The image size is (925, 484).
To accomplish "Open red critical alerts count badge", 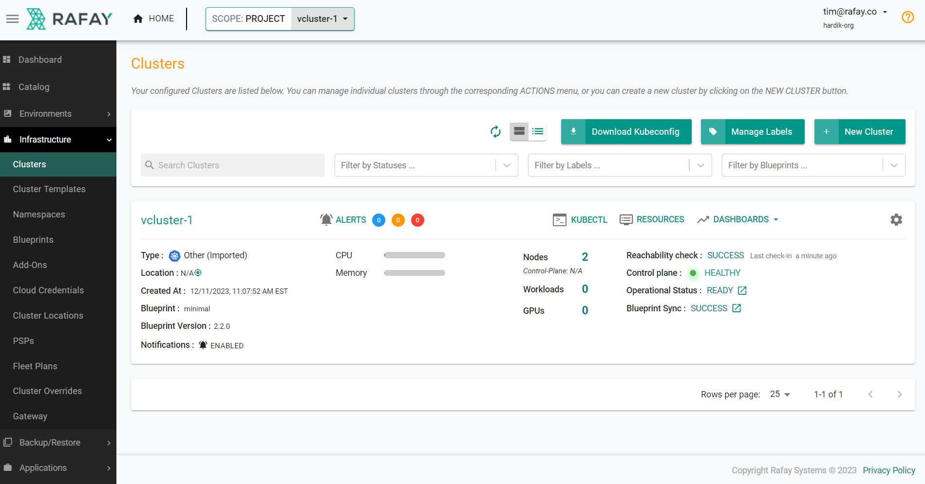I will [x=417, y=220].
